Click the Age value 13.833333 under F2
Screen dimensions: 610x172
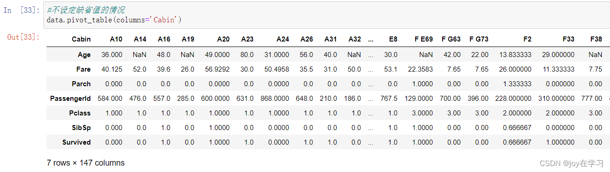point(514,54)
